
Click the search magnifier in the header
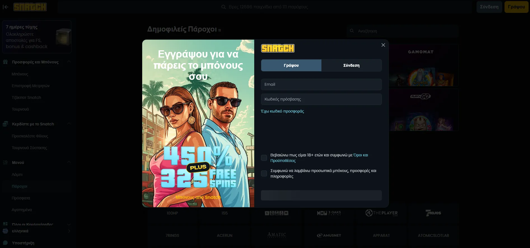(223, 7)
